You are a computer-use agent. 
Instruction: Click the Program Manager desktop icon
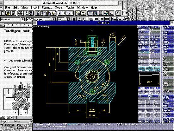point(22,127)
